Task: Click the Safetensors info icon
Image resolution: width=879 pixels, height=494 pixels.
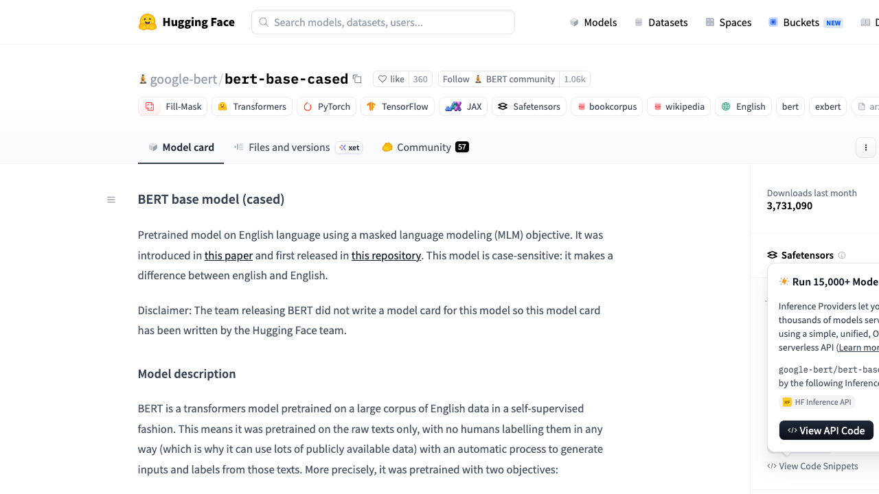Action: (x=842, y=255)
